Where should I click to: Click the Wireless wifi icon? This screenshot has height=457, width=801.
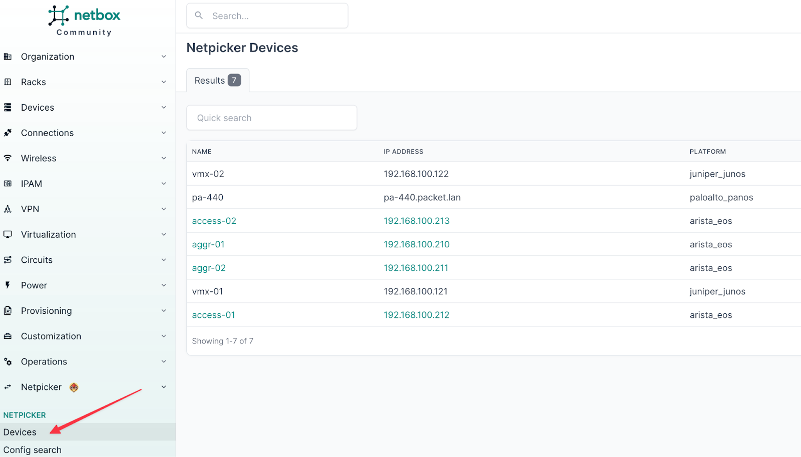(x=8, y=158)
